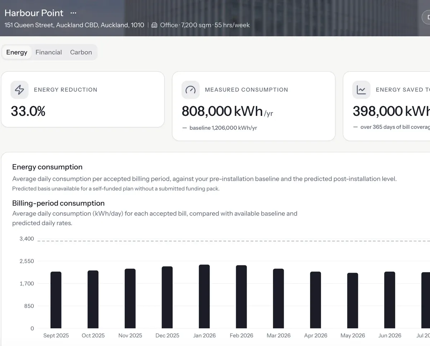Click the 33.0% energy reduction value
This screenshot has width=430, height=346.
[x=28, y=111]
